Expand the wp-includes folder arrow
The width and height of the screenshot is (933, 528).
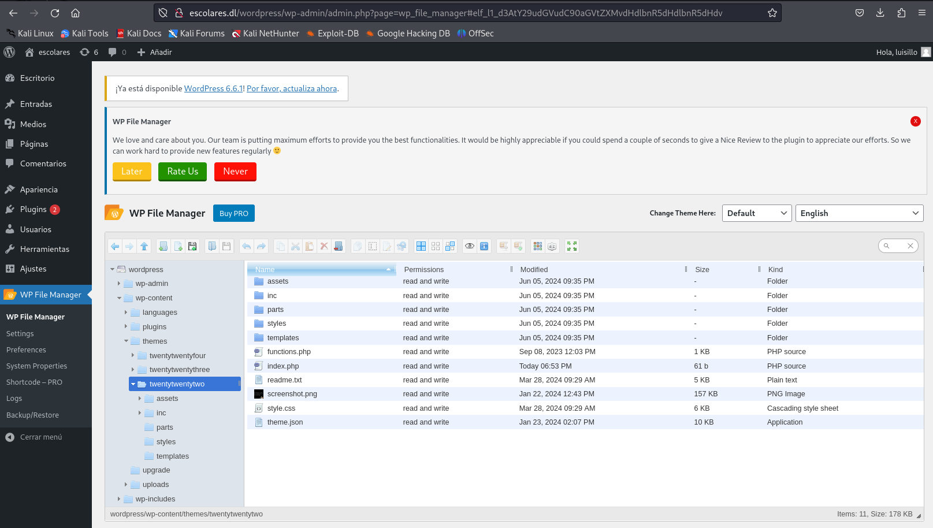click(x=119, y=499)
